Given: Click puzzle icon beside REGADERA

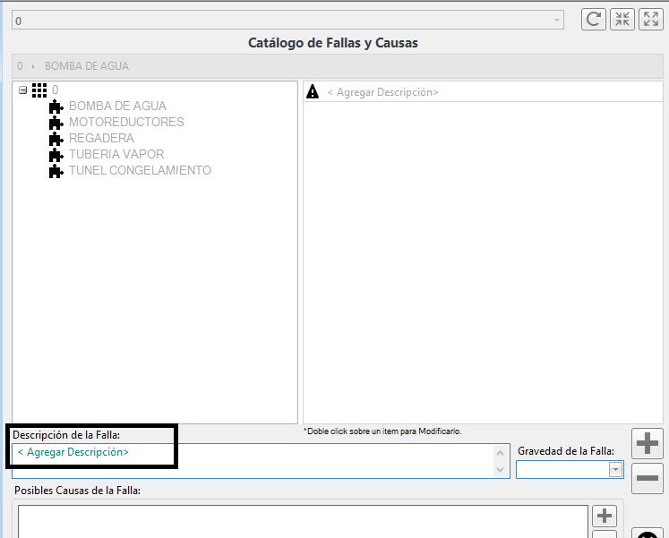Looking at the screenshot, I should [x=56, y=139].
